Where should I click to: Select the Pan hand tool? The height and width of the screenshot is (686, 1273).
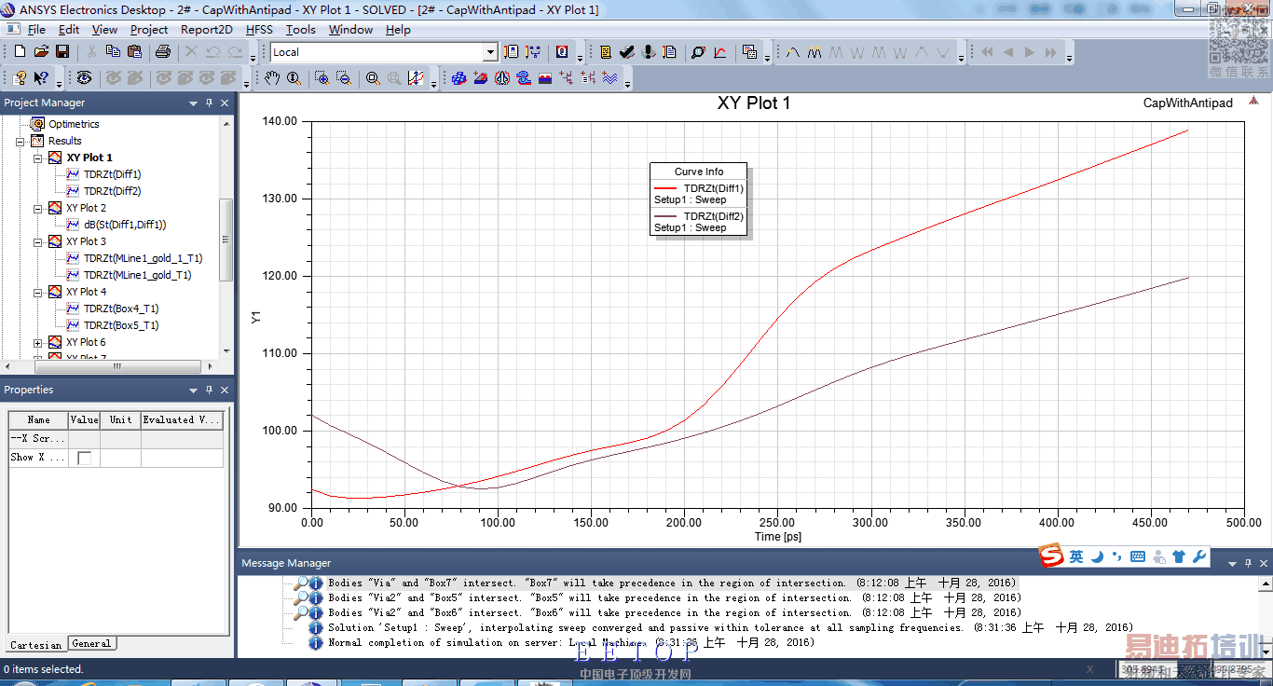[x=271, y=79]
